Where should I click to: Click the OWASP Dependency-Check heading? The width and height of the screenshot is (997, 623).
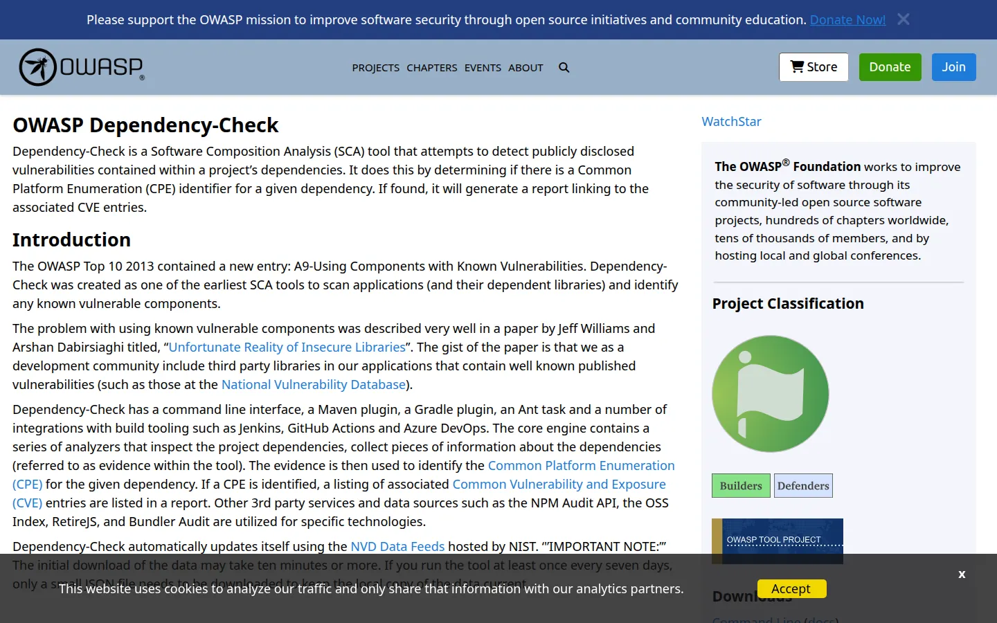(145, 125)
